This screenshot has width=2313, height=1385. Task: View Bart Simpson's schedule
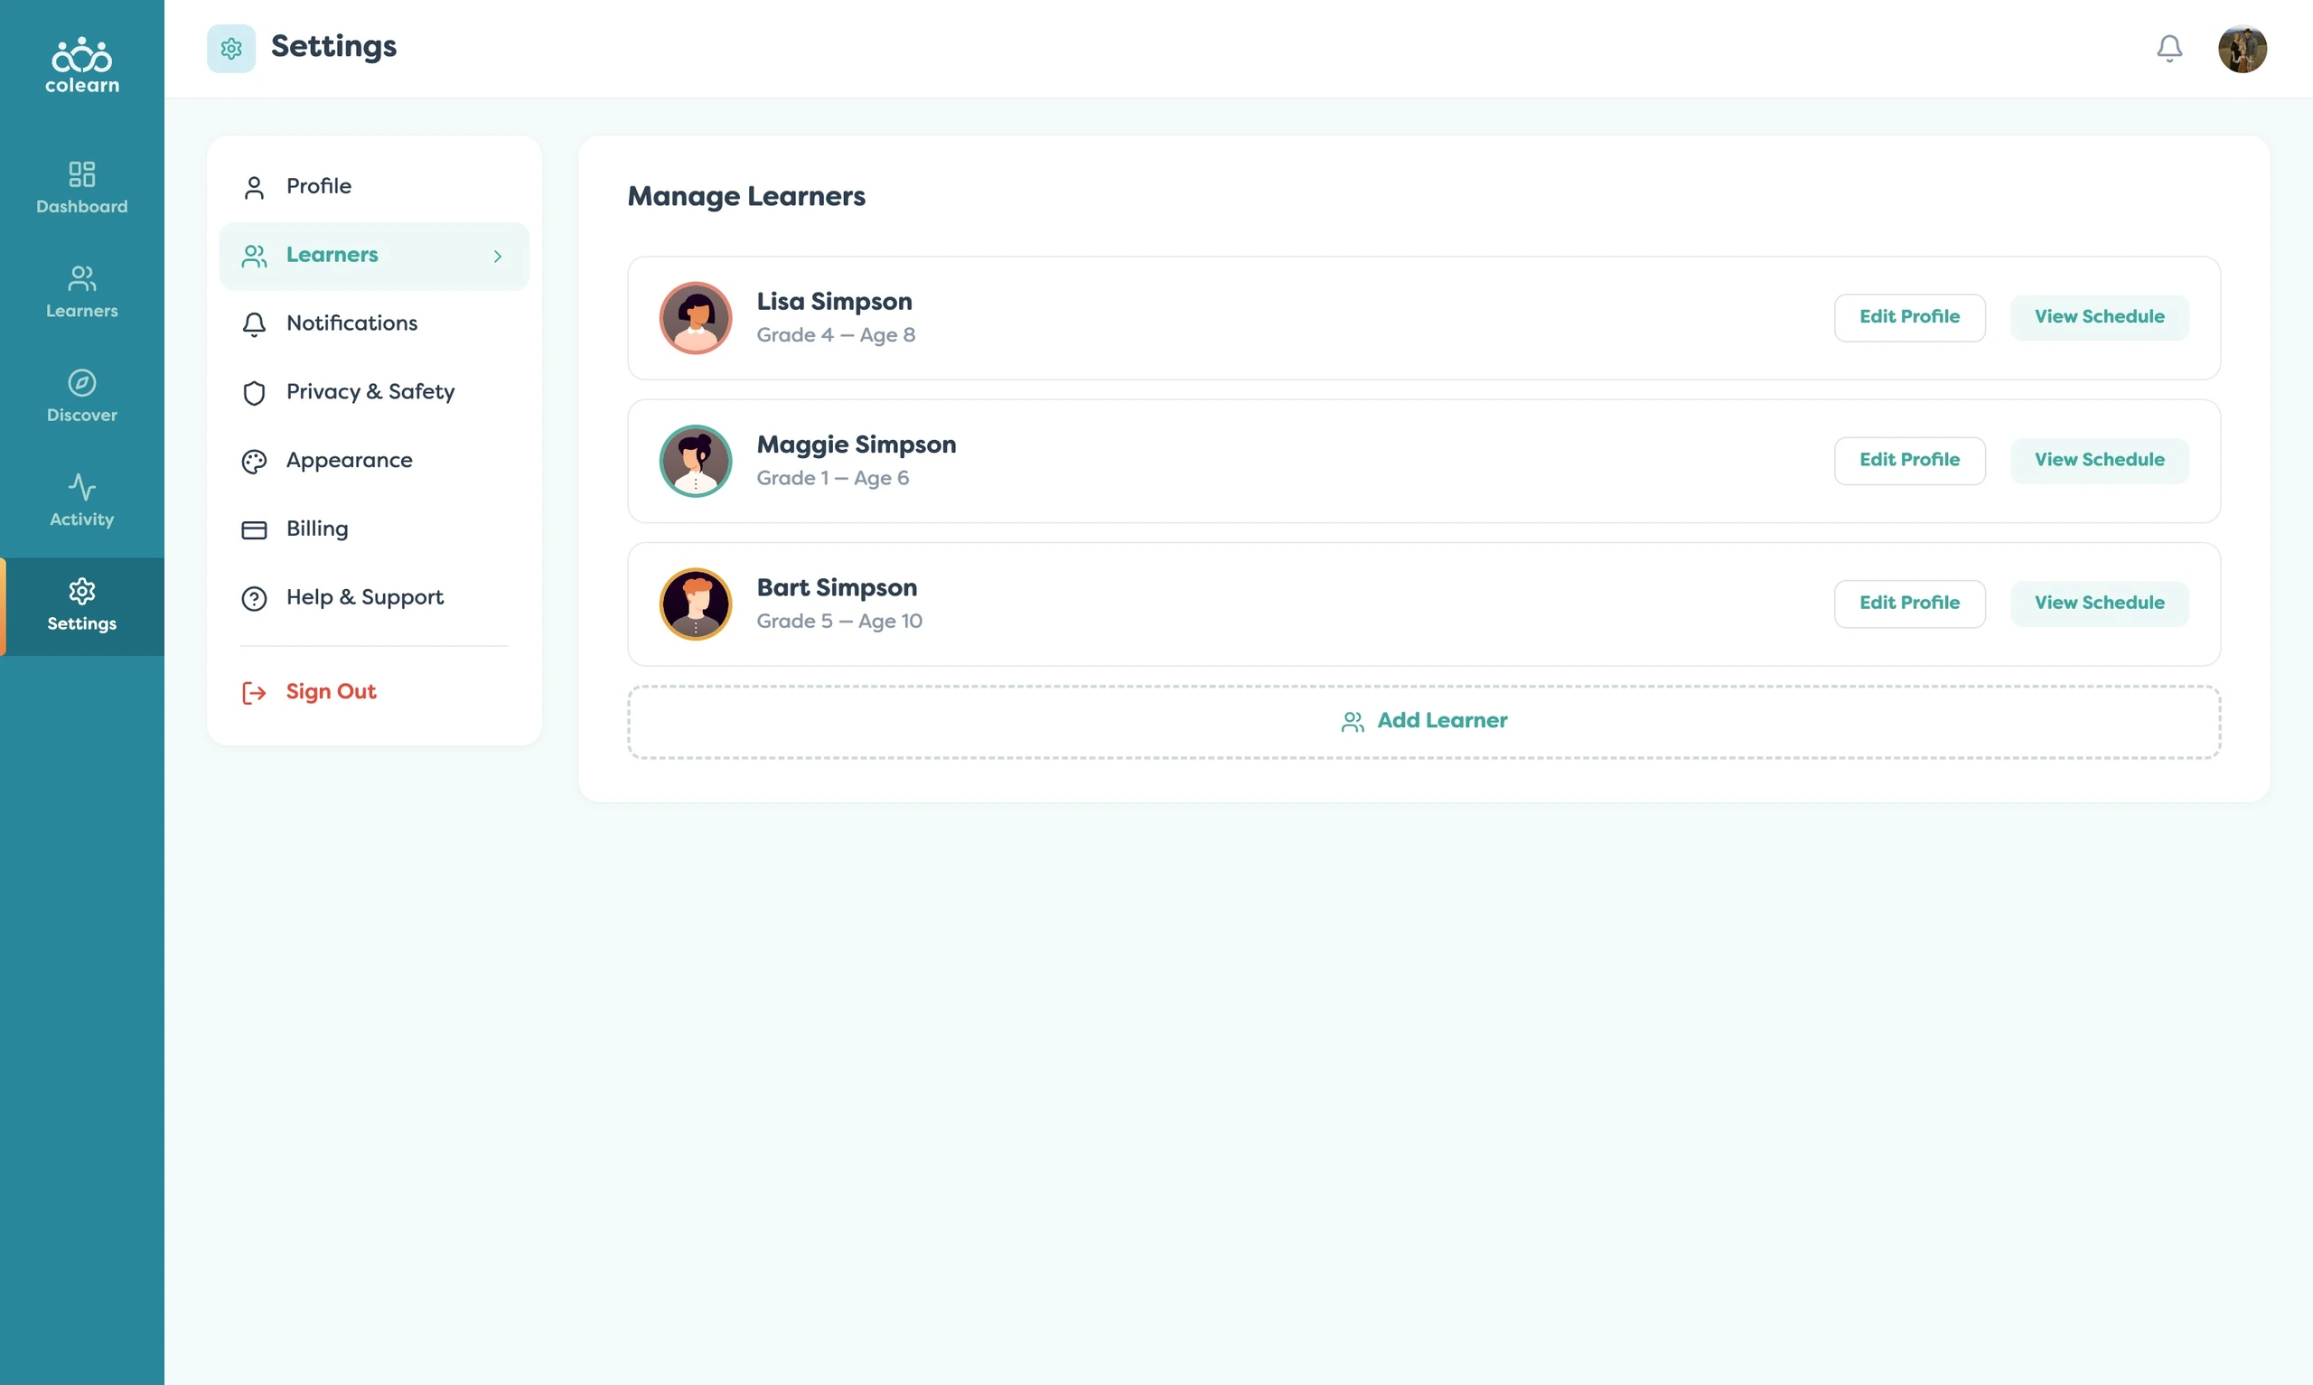point(2100,604)
